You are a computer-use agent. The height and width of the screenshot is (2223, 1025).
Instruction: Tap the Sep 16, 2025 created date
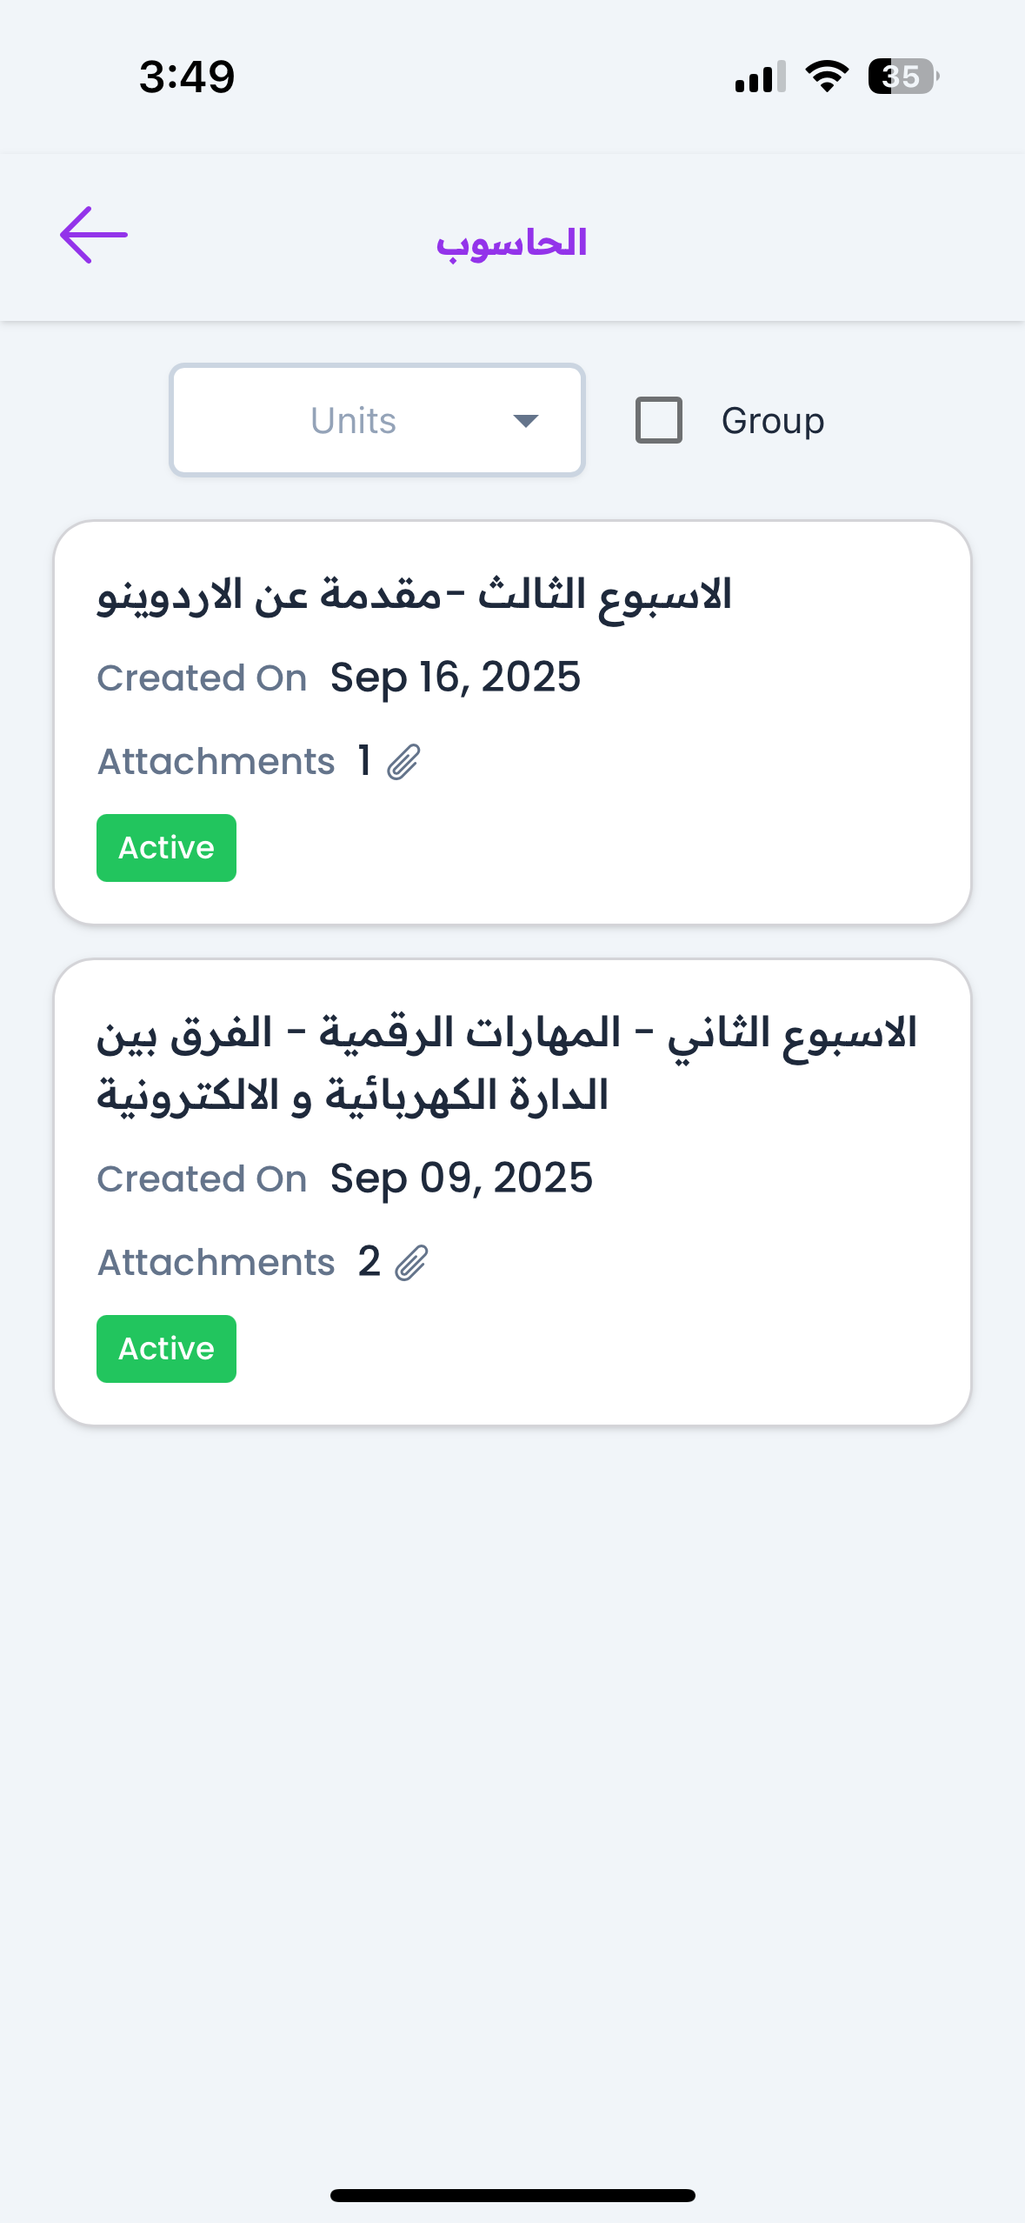click(x=455, y=678)
